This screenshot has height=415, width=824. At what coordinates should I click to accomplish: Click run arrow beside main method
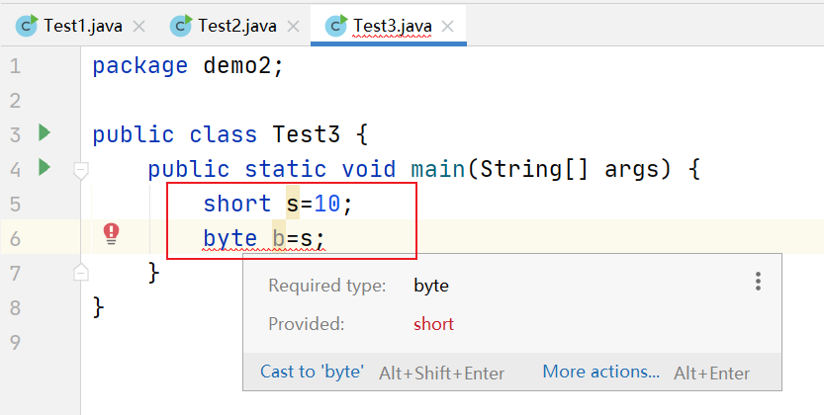click(44, 167)
